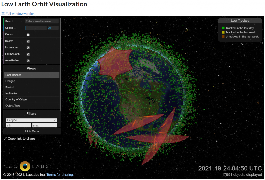The width and height of the screenshot is (265, 180).
Task: Adjust the Speed slider
Action: 36,28
